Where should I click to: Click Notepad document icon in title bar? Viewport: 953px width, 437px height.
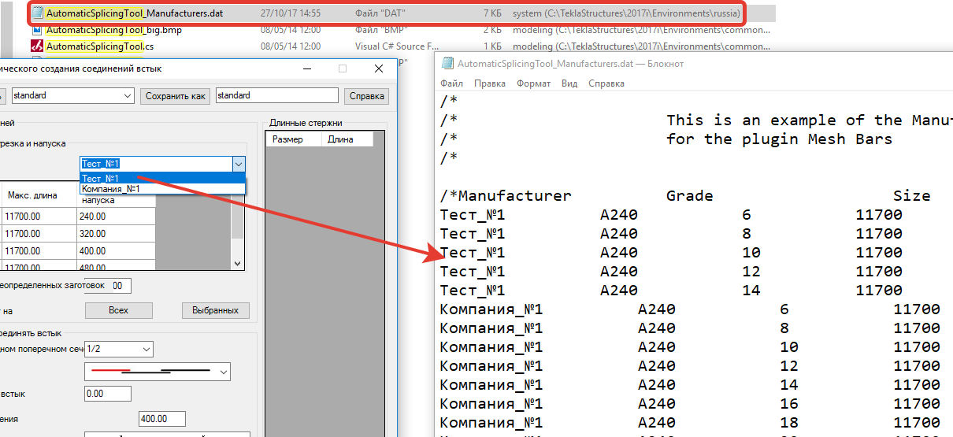pos(447,63)
